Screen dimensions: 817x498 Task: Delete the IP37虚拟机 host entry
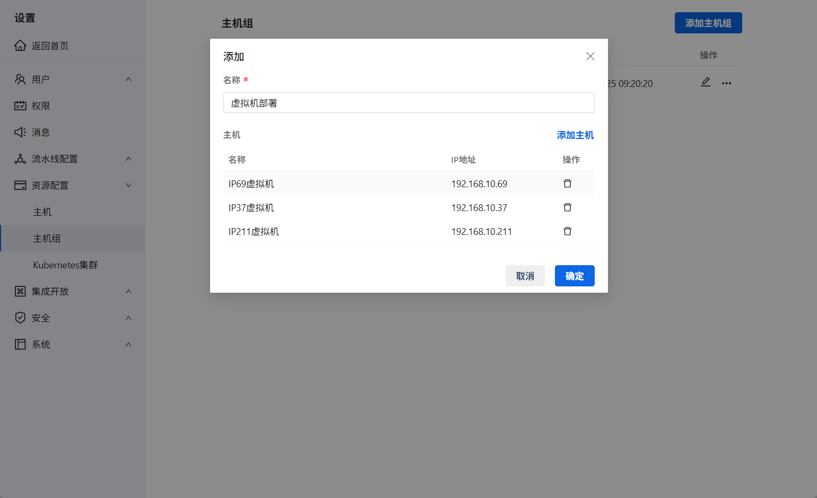567,207
